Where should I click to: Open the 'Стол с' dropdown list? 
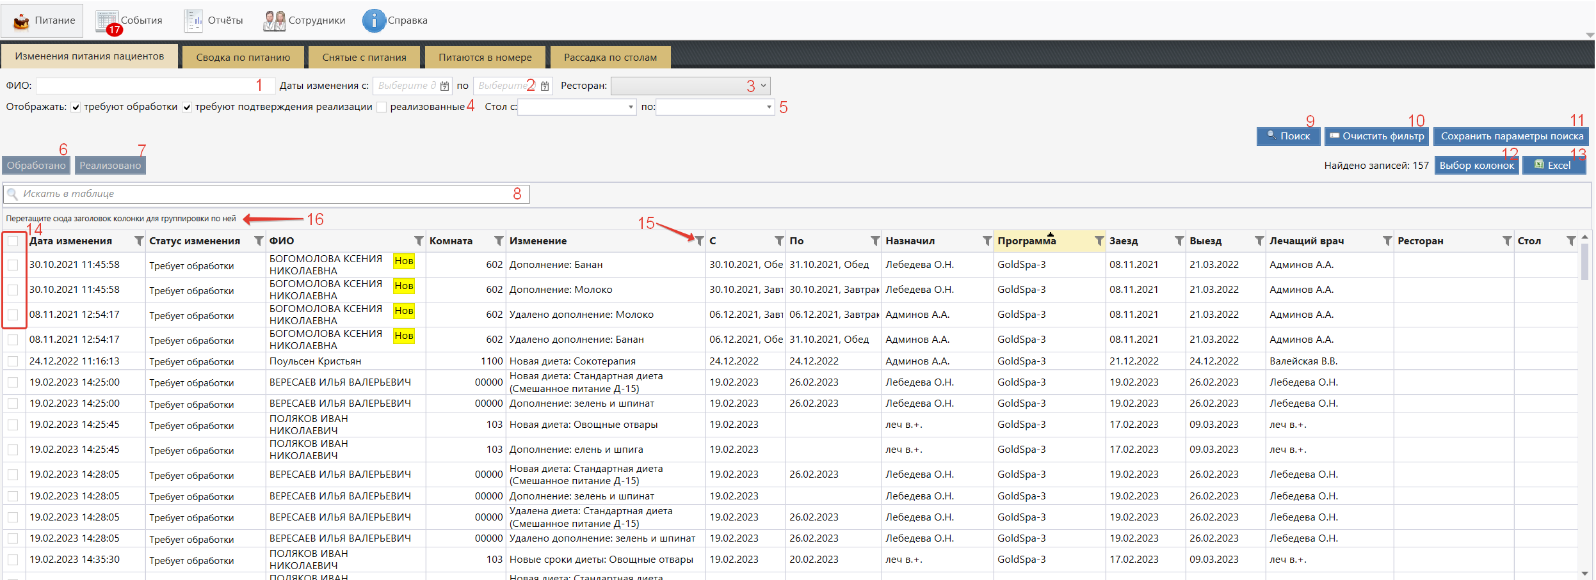coord(631,107)
